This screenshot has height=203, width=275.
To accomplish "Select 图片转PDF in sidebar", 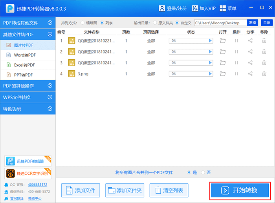I will pos(28,45).
